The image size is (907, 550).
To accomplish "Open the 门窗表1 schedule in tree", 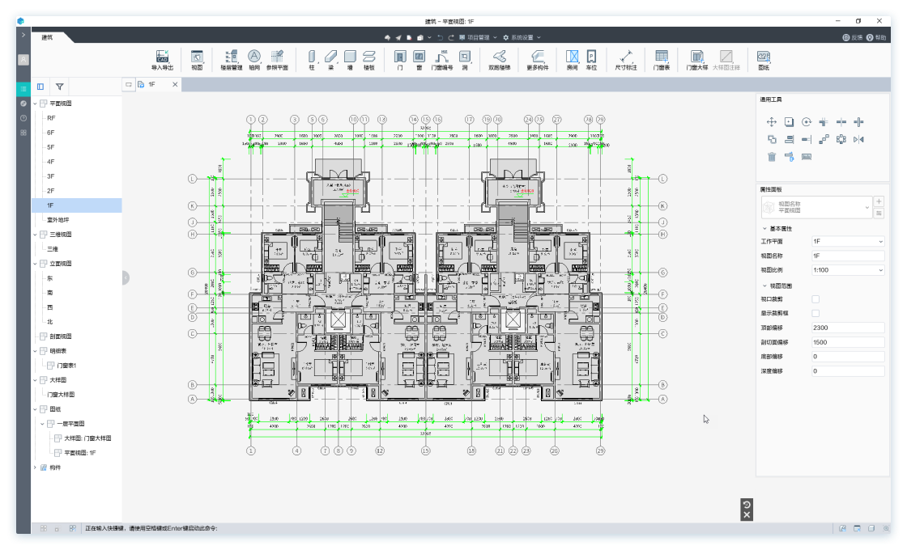I will (66, 365).
